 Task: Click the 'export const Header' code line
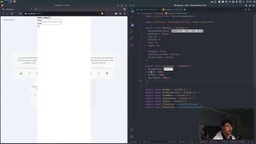168,90
